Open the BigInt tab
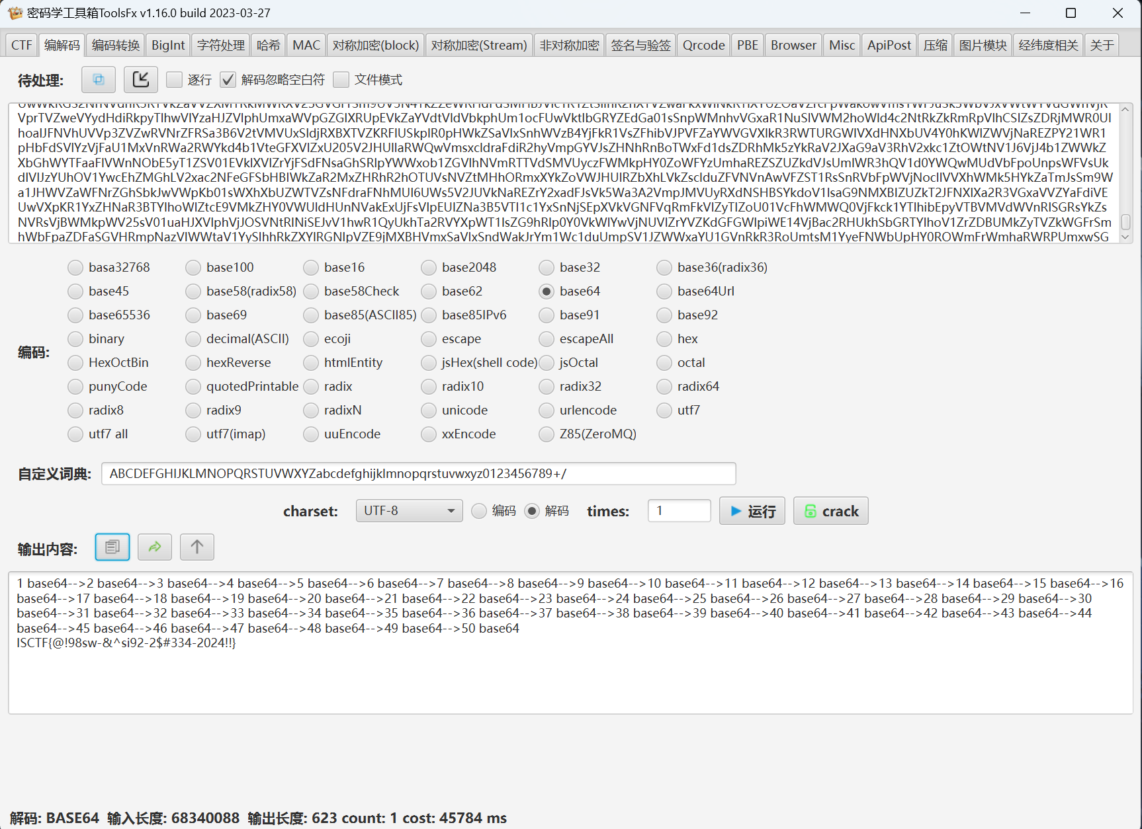1142x829 pixels. pyautogui.click(x=168, y=45)
